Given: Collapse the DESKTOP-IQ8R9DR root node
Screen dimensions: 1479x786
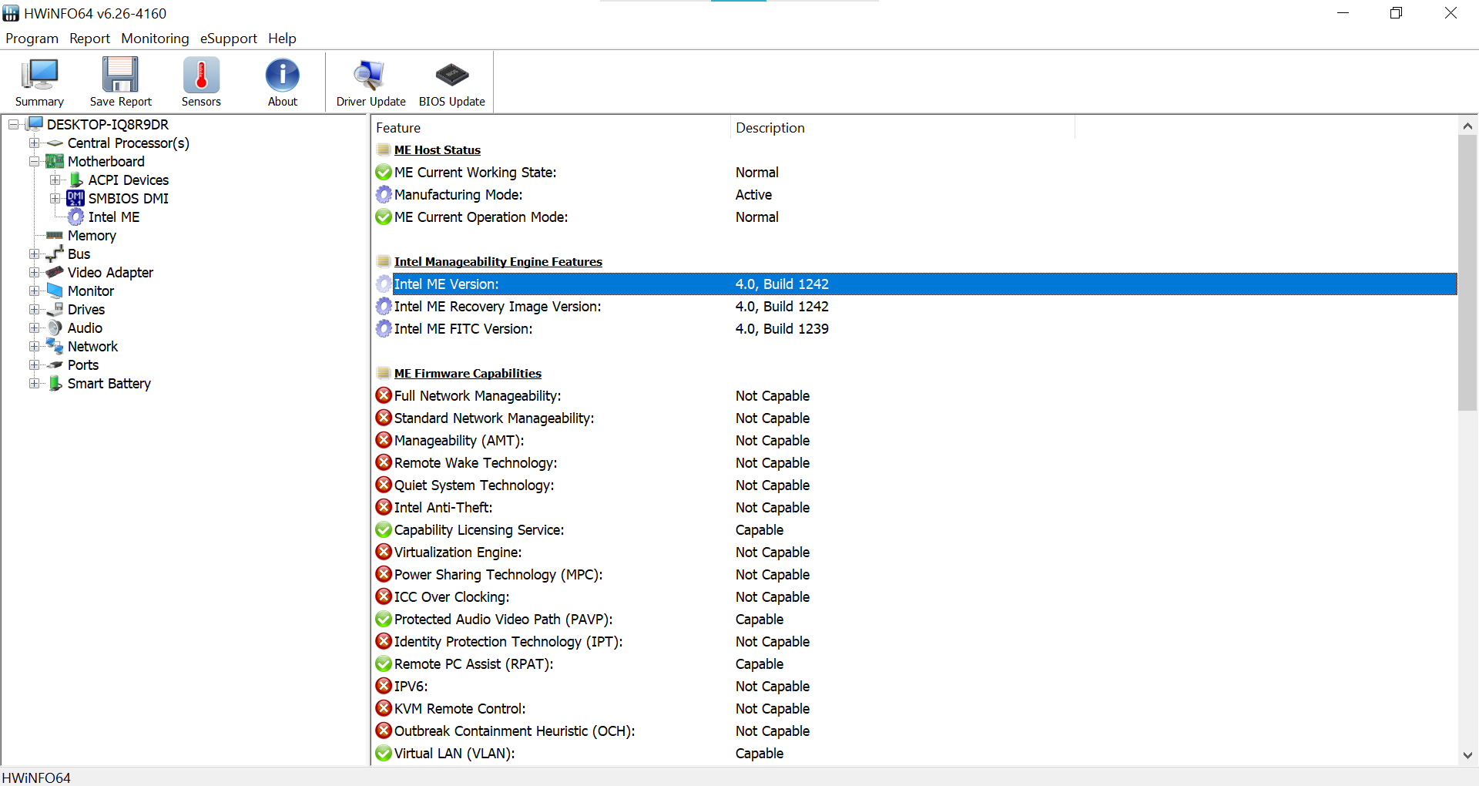Looking at the screenshot, I should [14, 124].
